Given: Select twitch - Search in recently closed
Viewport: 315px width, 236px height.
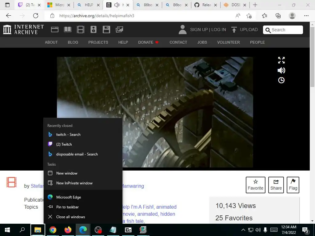Looking at the screenshot, I should (x=83, y=135).
